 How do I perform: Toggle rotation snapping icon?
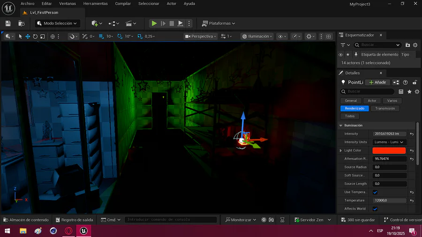coord(120,36)
